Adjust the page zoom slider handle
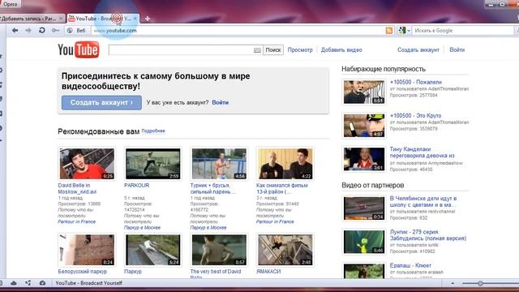Viewport: 519px width, 292px height. coord(480,283)
